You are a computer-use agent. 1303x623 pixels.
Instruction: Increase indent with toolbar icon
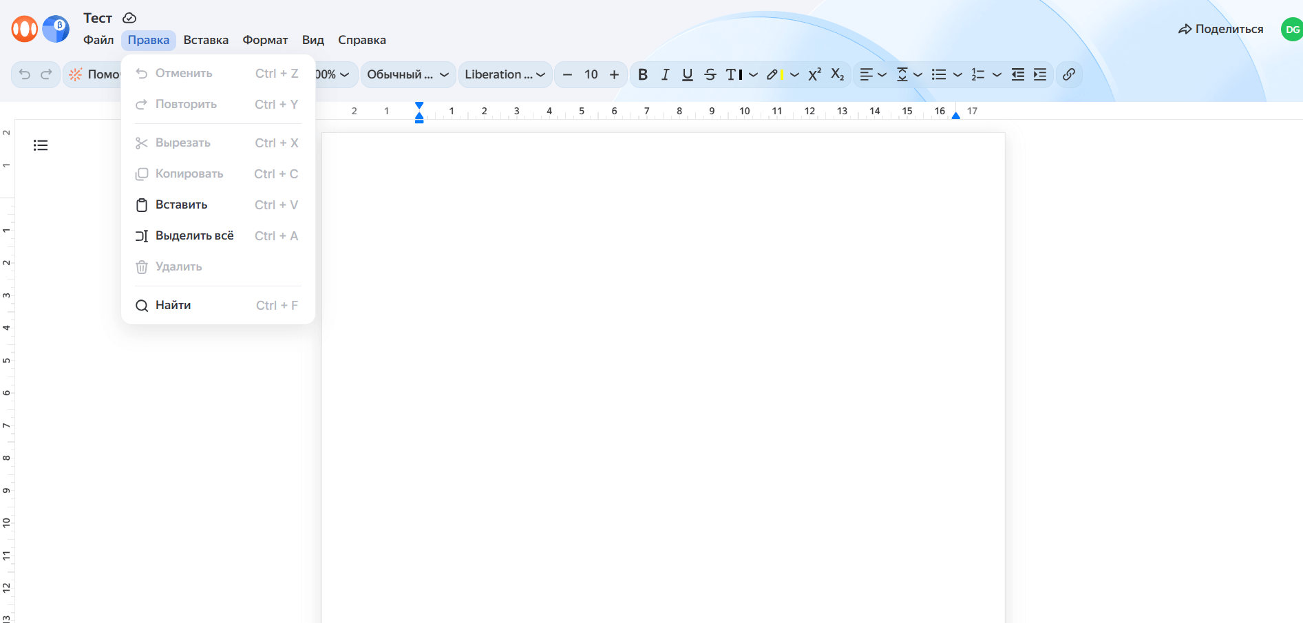tap(1040, 74)
